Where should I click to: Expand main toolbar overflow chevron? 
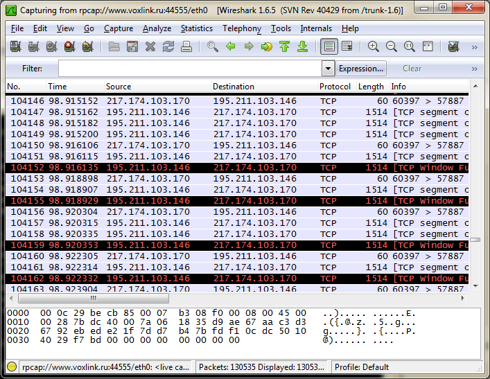[x=474, y=47]
